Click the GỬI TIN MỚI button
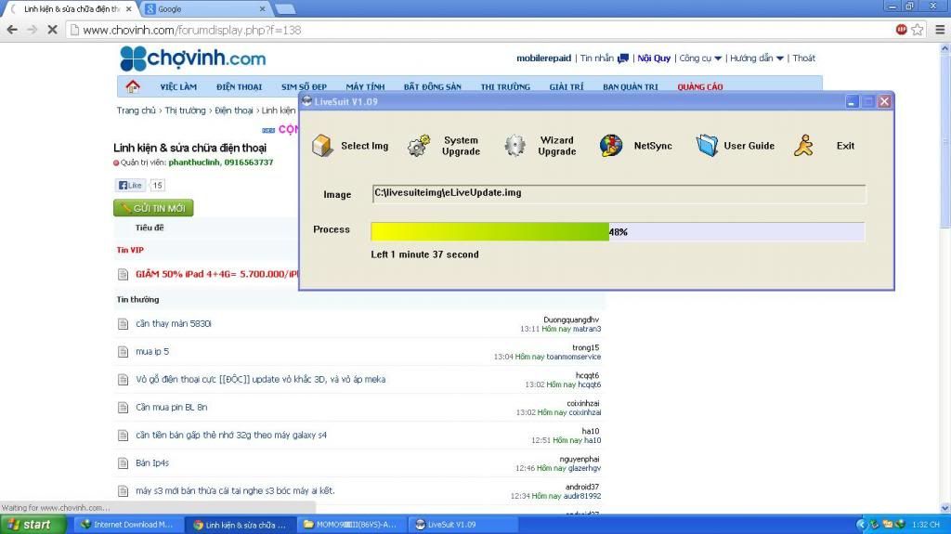This screenshot has width=951, height=534. [x=153, y=208]
